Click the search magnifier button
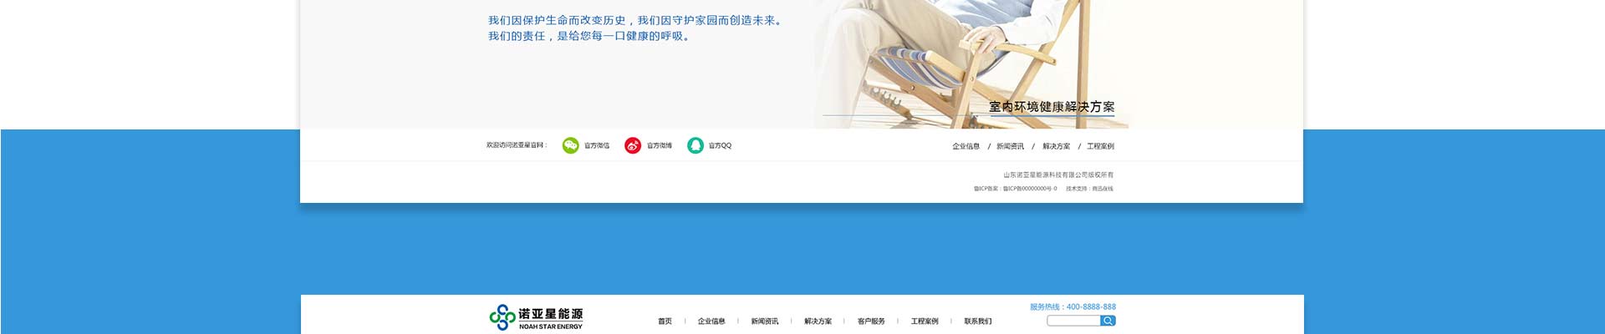The width and height of the screenshot is (1605, 334). point(1108,321)
